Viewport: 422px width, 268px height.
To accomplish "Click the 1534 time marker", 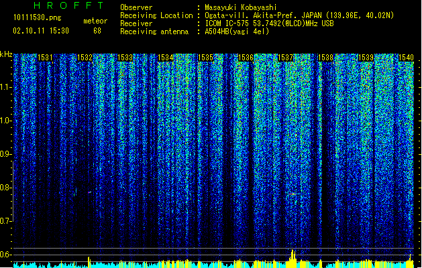I will (x=165, y=58).
